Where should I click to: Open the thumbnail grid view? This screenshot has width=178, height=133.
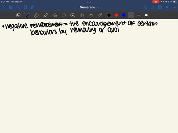pyautogui.click(x=11, y=7)
